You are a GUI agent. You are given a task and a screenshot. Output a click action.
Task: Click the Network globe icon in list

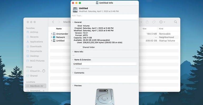(x=54, y=37)
